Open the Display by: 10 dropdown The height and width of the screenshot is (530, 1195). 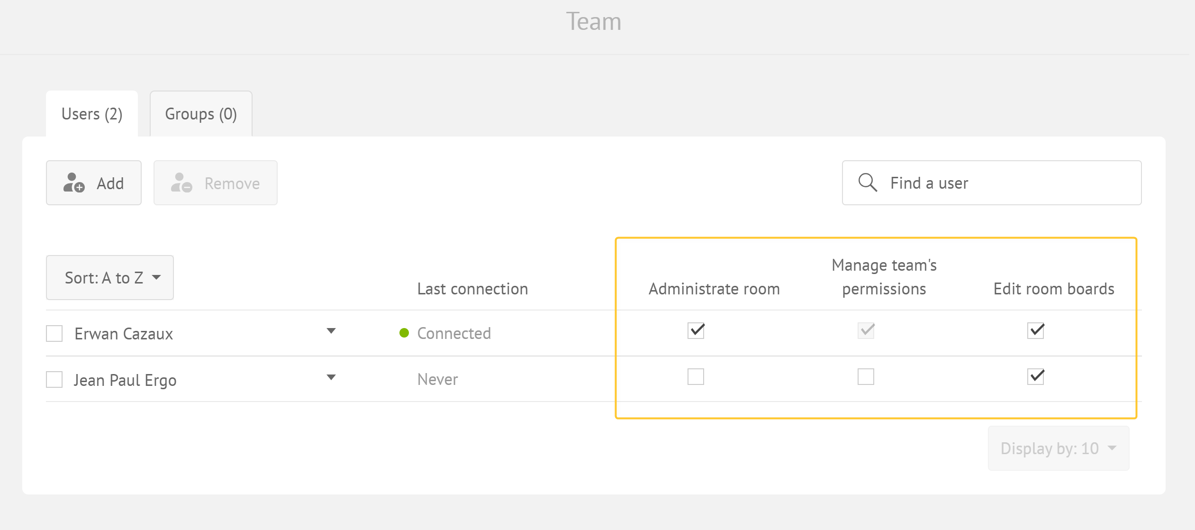1059,448
